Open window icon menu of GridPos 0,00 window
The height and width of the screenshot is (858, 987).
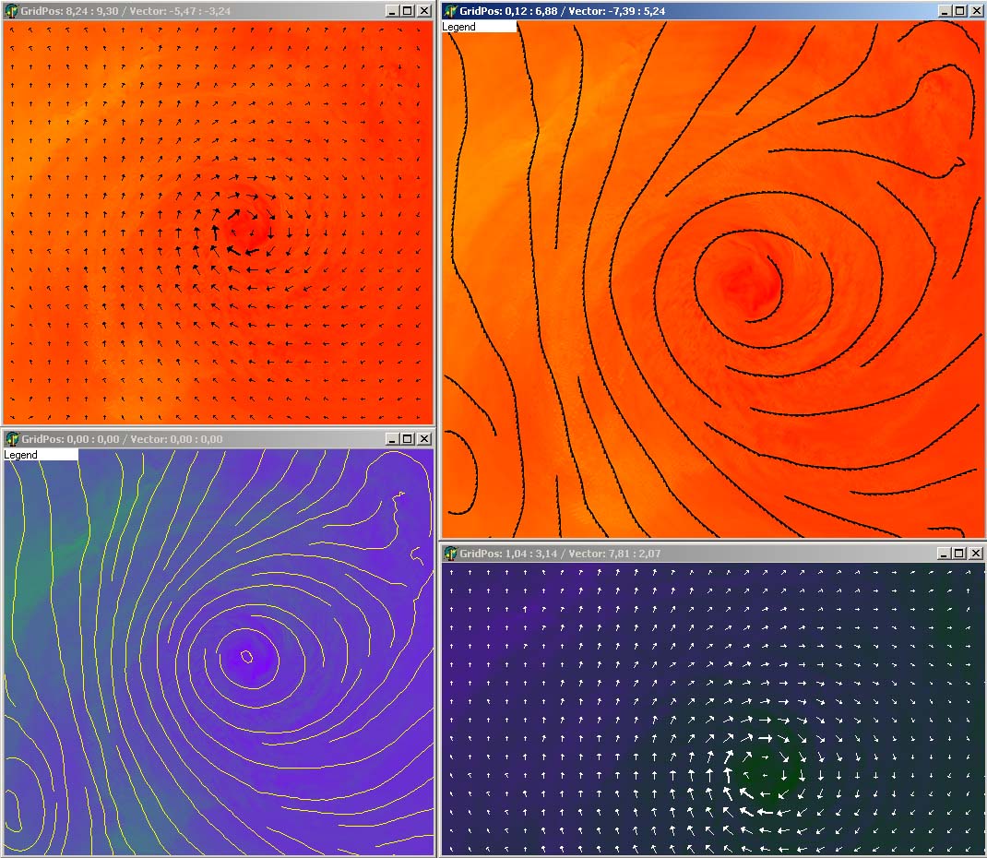pyautogui.click(x=11, y=439)
